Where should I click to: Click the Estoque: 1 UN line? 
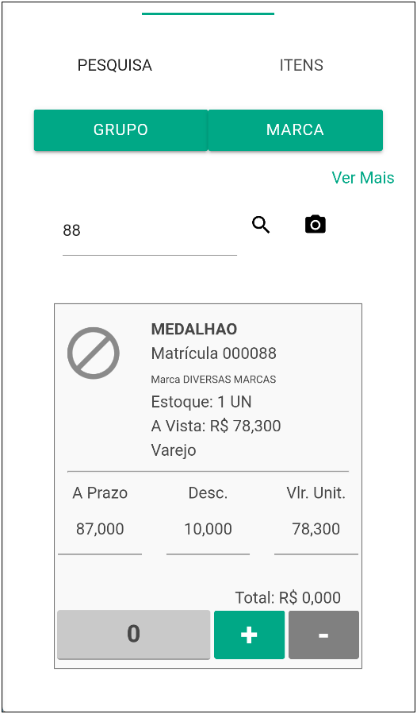click(201, 402)
